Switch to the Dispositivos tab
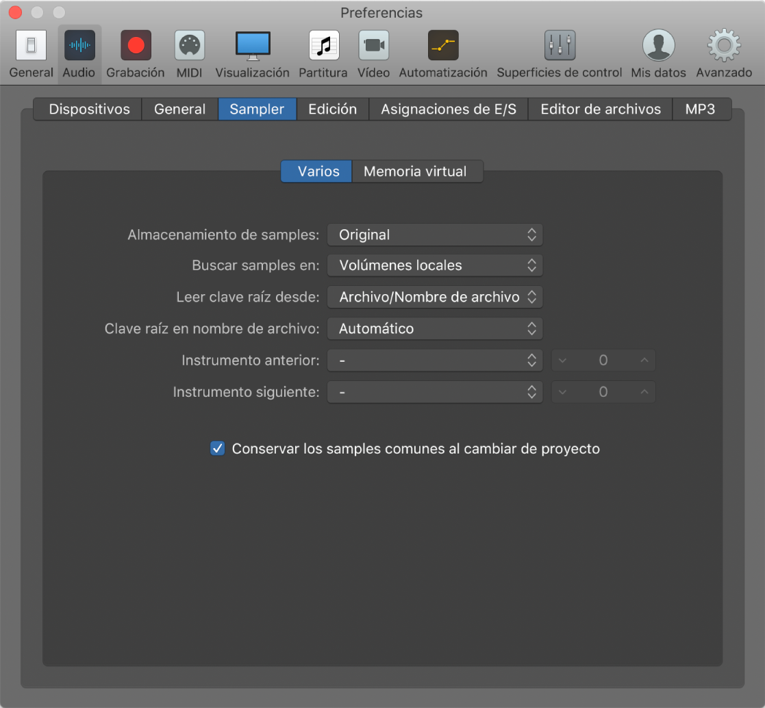765x708 pixels. [x=89, y=109]
